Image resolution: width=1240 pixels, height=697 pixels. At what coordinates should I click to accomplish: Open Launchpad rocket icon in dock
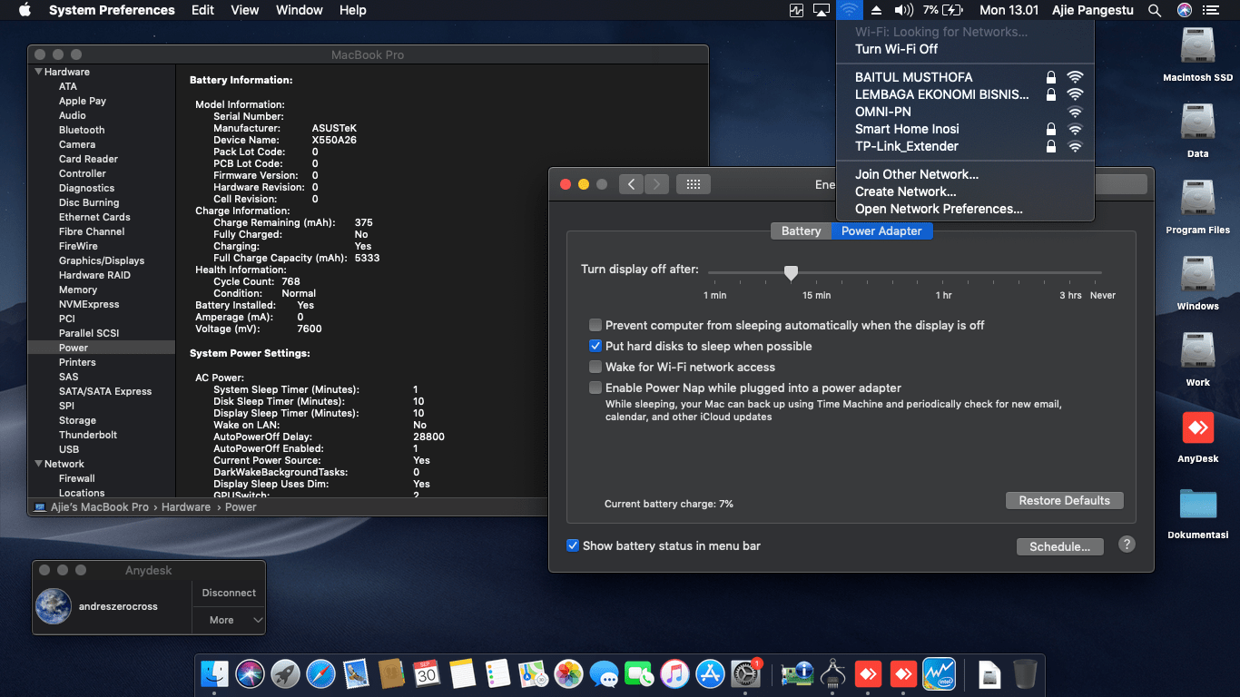pos(285,673)
